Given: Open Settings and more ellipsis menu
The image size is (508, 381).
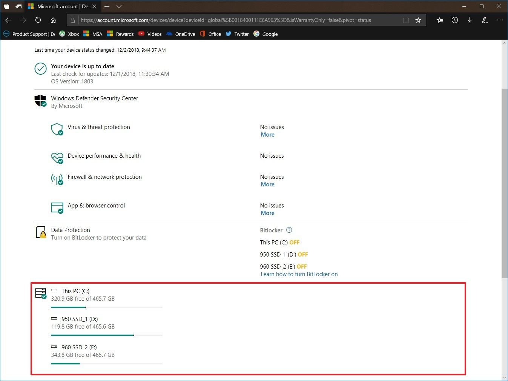Looking at the screenshot, I should (x=500, y=20).
